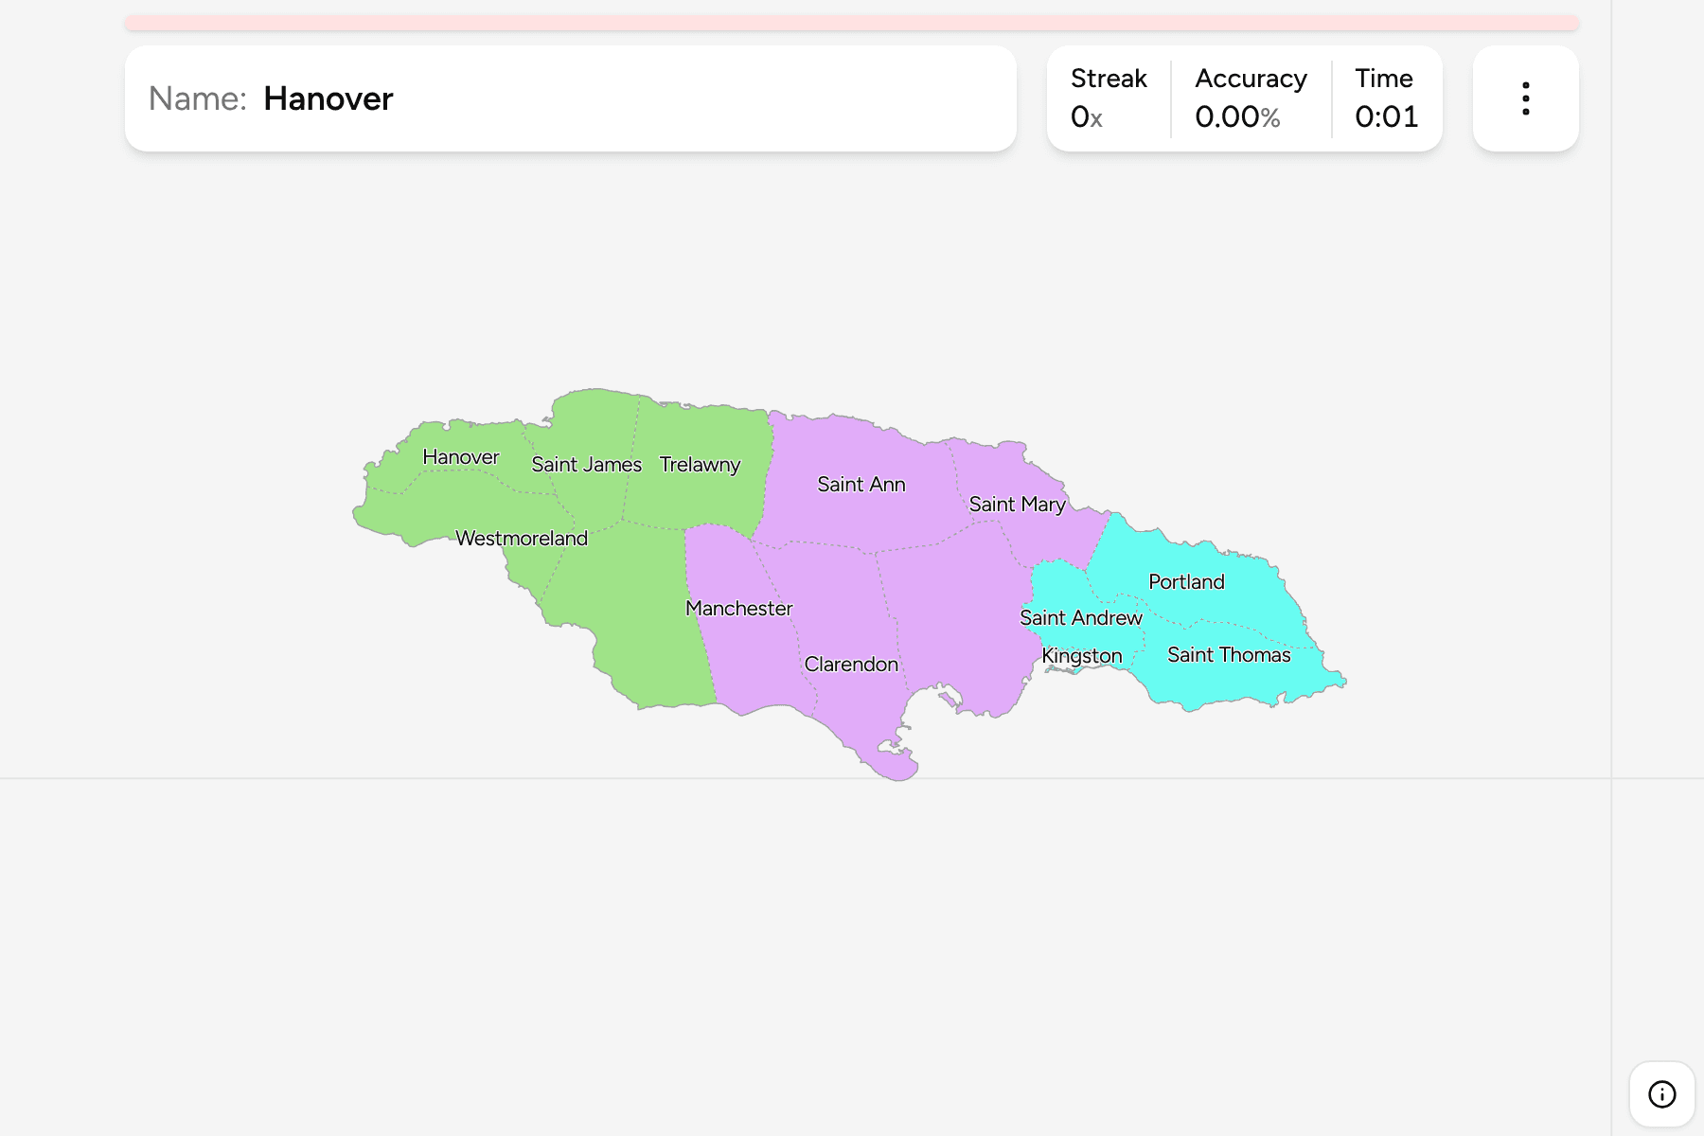Click the Saint Ann parish label

coord(861,485)
